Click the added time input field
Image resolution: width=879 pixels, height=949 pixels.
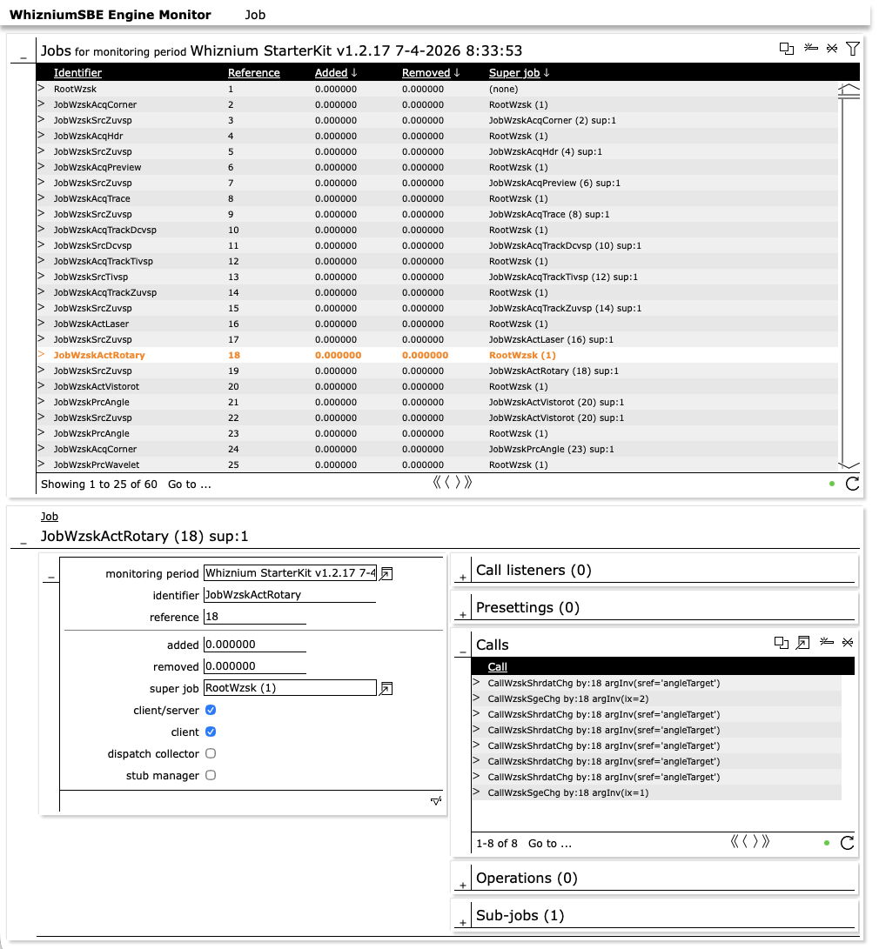[x=254, y=644]
